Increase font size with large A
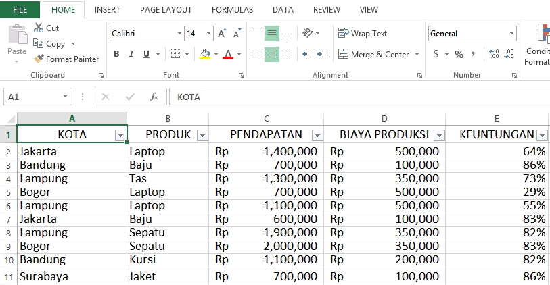 tap(222, 34)
